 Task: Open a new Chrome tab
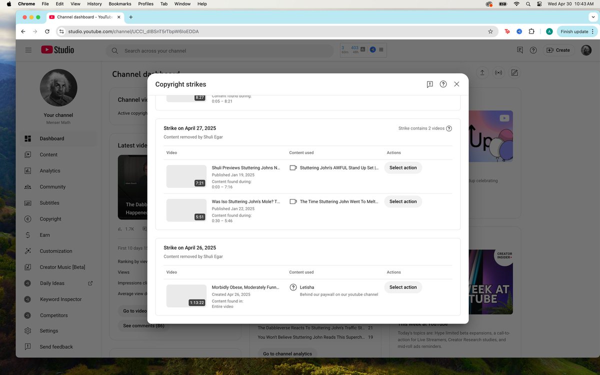(x=131, y=17)
